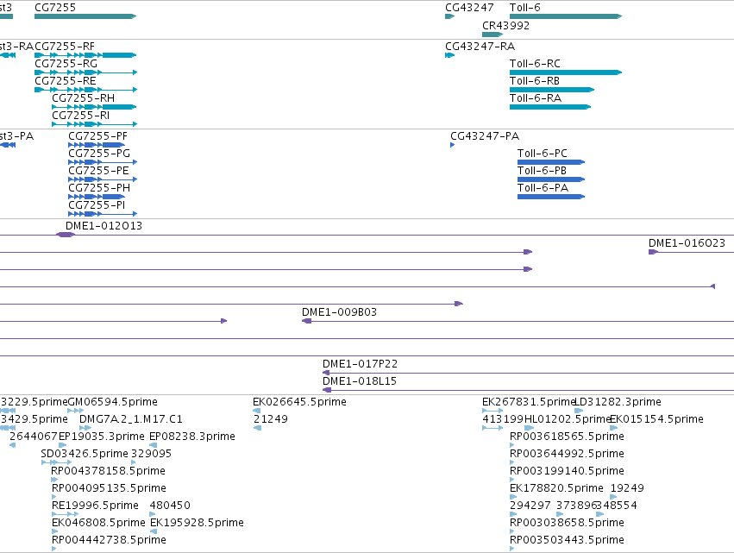Viewport: 734px width, 553px height.
Task: Select EST EK195928.5prime
Action: coord(154,531)
